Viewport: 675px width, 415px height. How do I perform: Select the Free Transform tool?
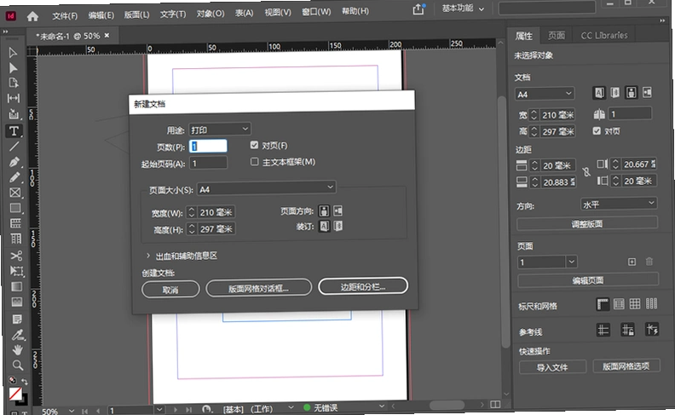point(17,271)
